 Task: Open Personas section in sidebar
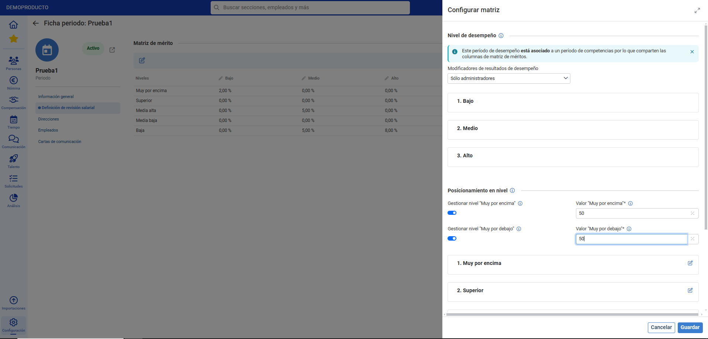pos(14,63)
